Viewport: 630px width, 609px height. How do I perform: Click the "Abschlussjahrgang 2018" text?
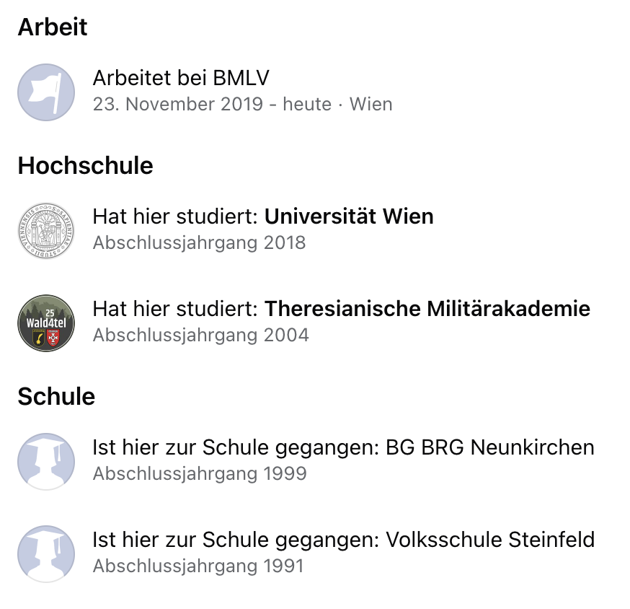coord(199,242)
